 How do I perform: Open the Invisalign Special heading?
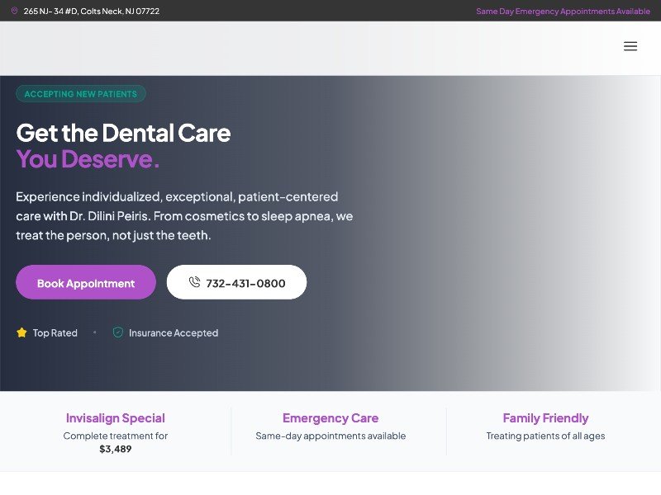click(116, 418)
